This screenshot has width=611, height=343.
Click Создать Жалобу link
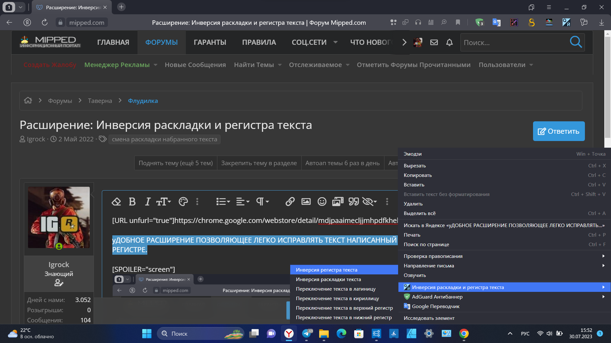tap(50, 65)
